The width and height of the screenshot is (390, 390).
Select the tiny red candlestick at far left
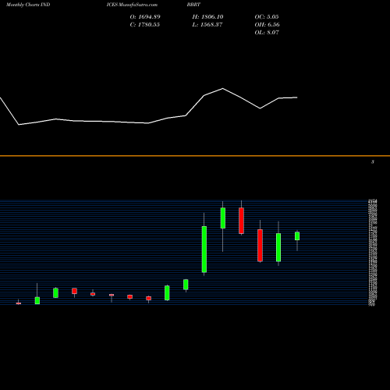(19, 303)
